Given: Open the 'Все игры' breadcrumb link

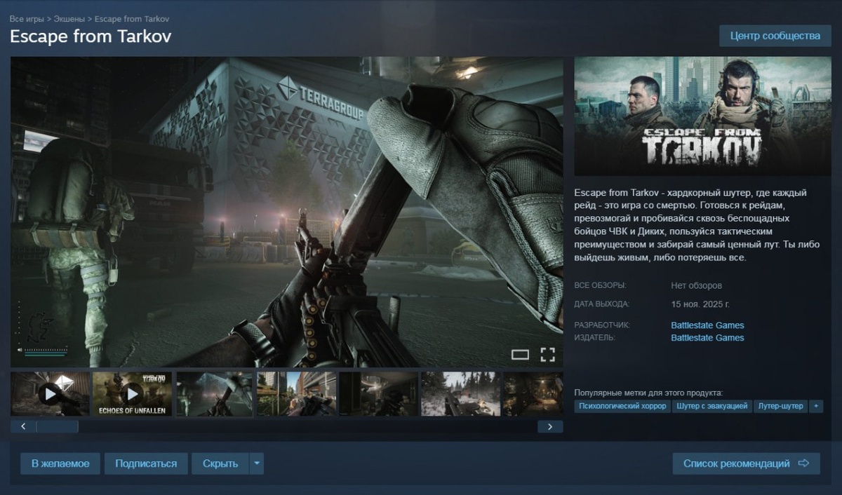Looking at the screenshot, I should tap(26, 19).
